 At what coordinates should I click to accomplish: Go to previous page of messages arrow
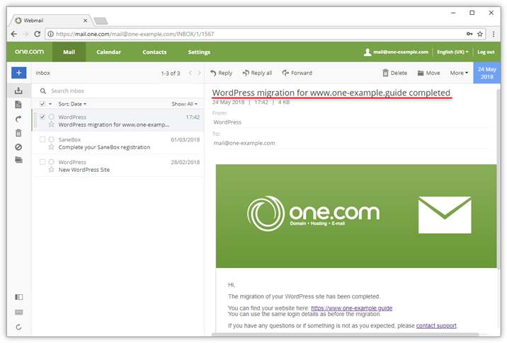[x=190, y=73]
